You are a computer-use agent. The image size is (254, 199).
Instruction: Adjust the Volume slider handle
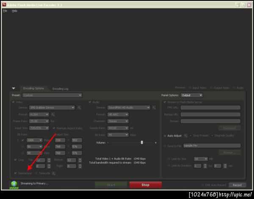pyautogui.click(x=142, y=142)
